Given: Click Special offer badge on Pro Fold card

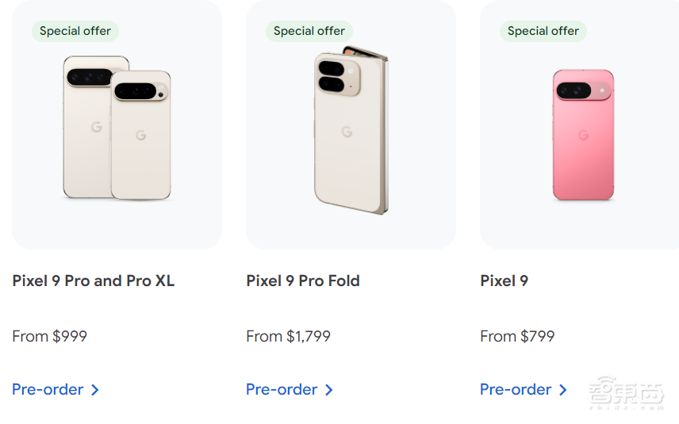Looking at the screenshot, I should pyautogui.click(x=309, y=31).
